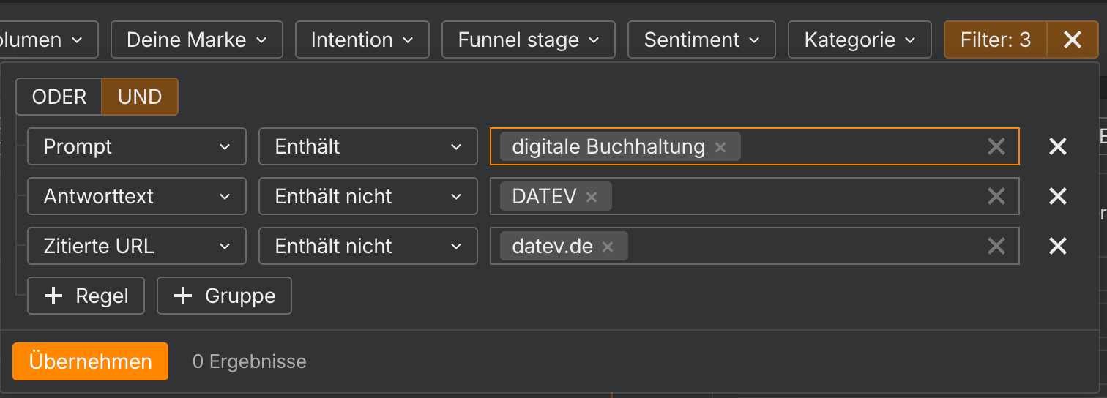The height and width of the screenshot is (398, 1107).
Task: Reset all filters via X next to Filter: 3
Action: tap(1073, 40)
